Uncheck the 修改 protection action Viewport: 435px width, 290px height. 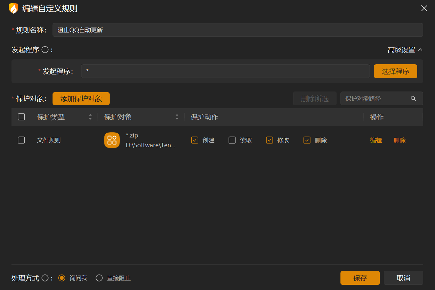pyautogui.click(x=270, y=140)
